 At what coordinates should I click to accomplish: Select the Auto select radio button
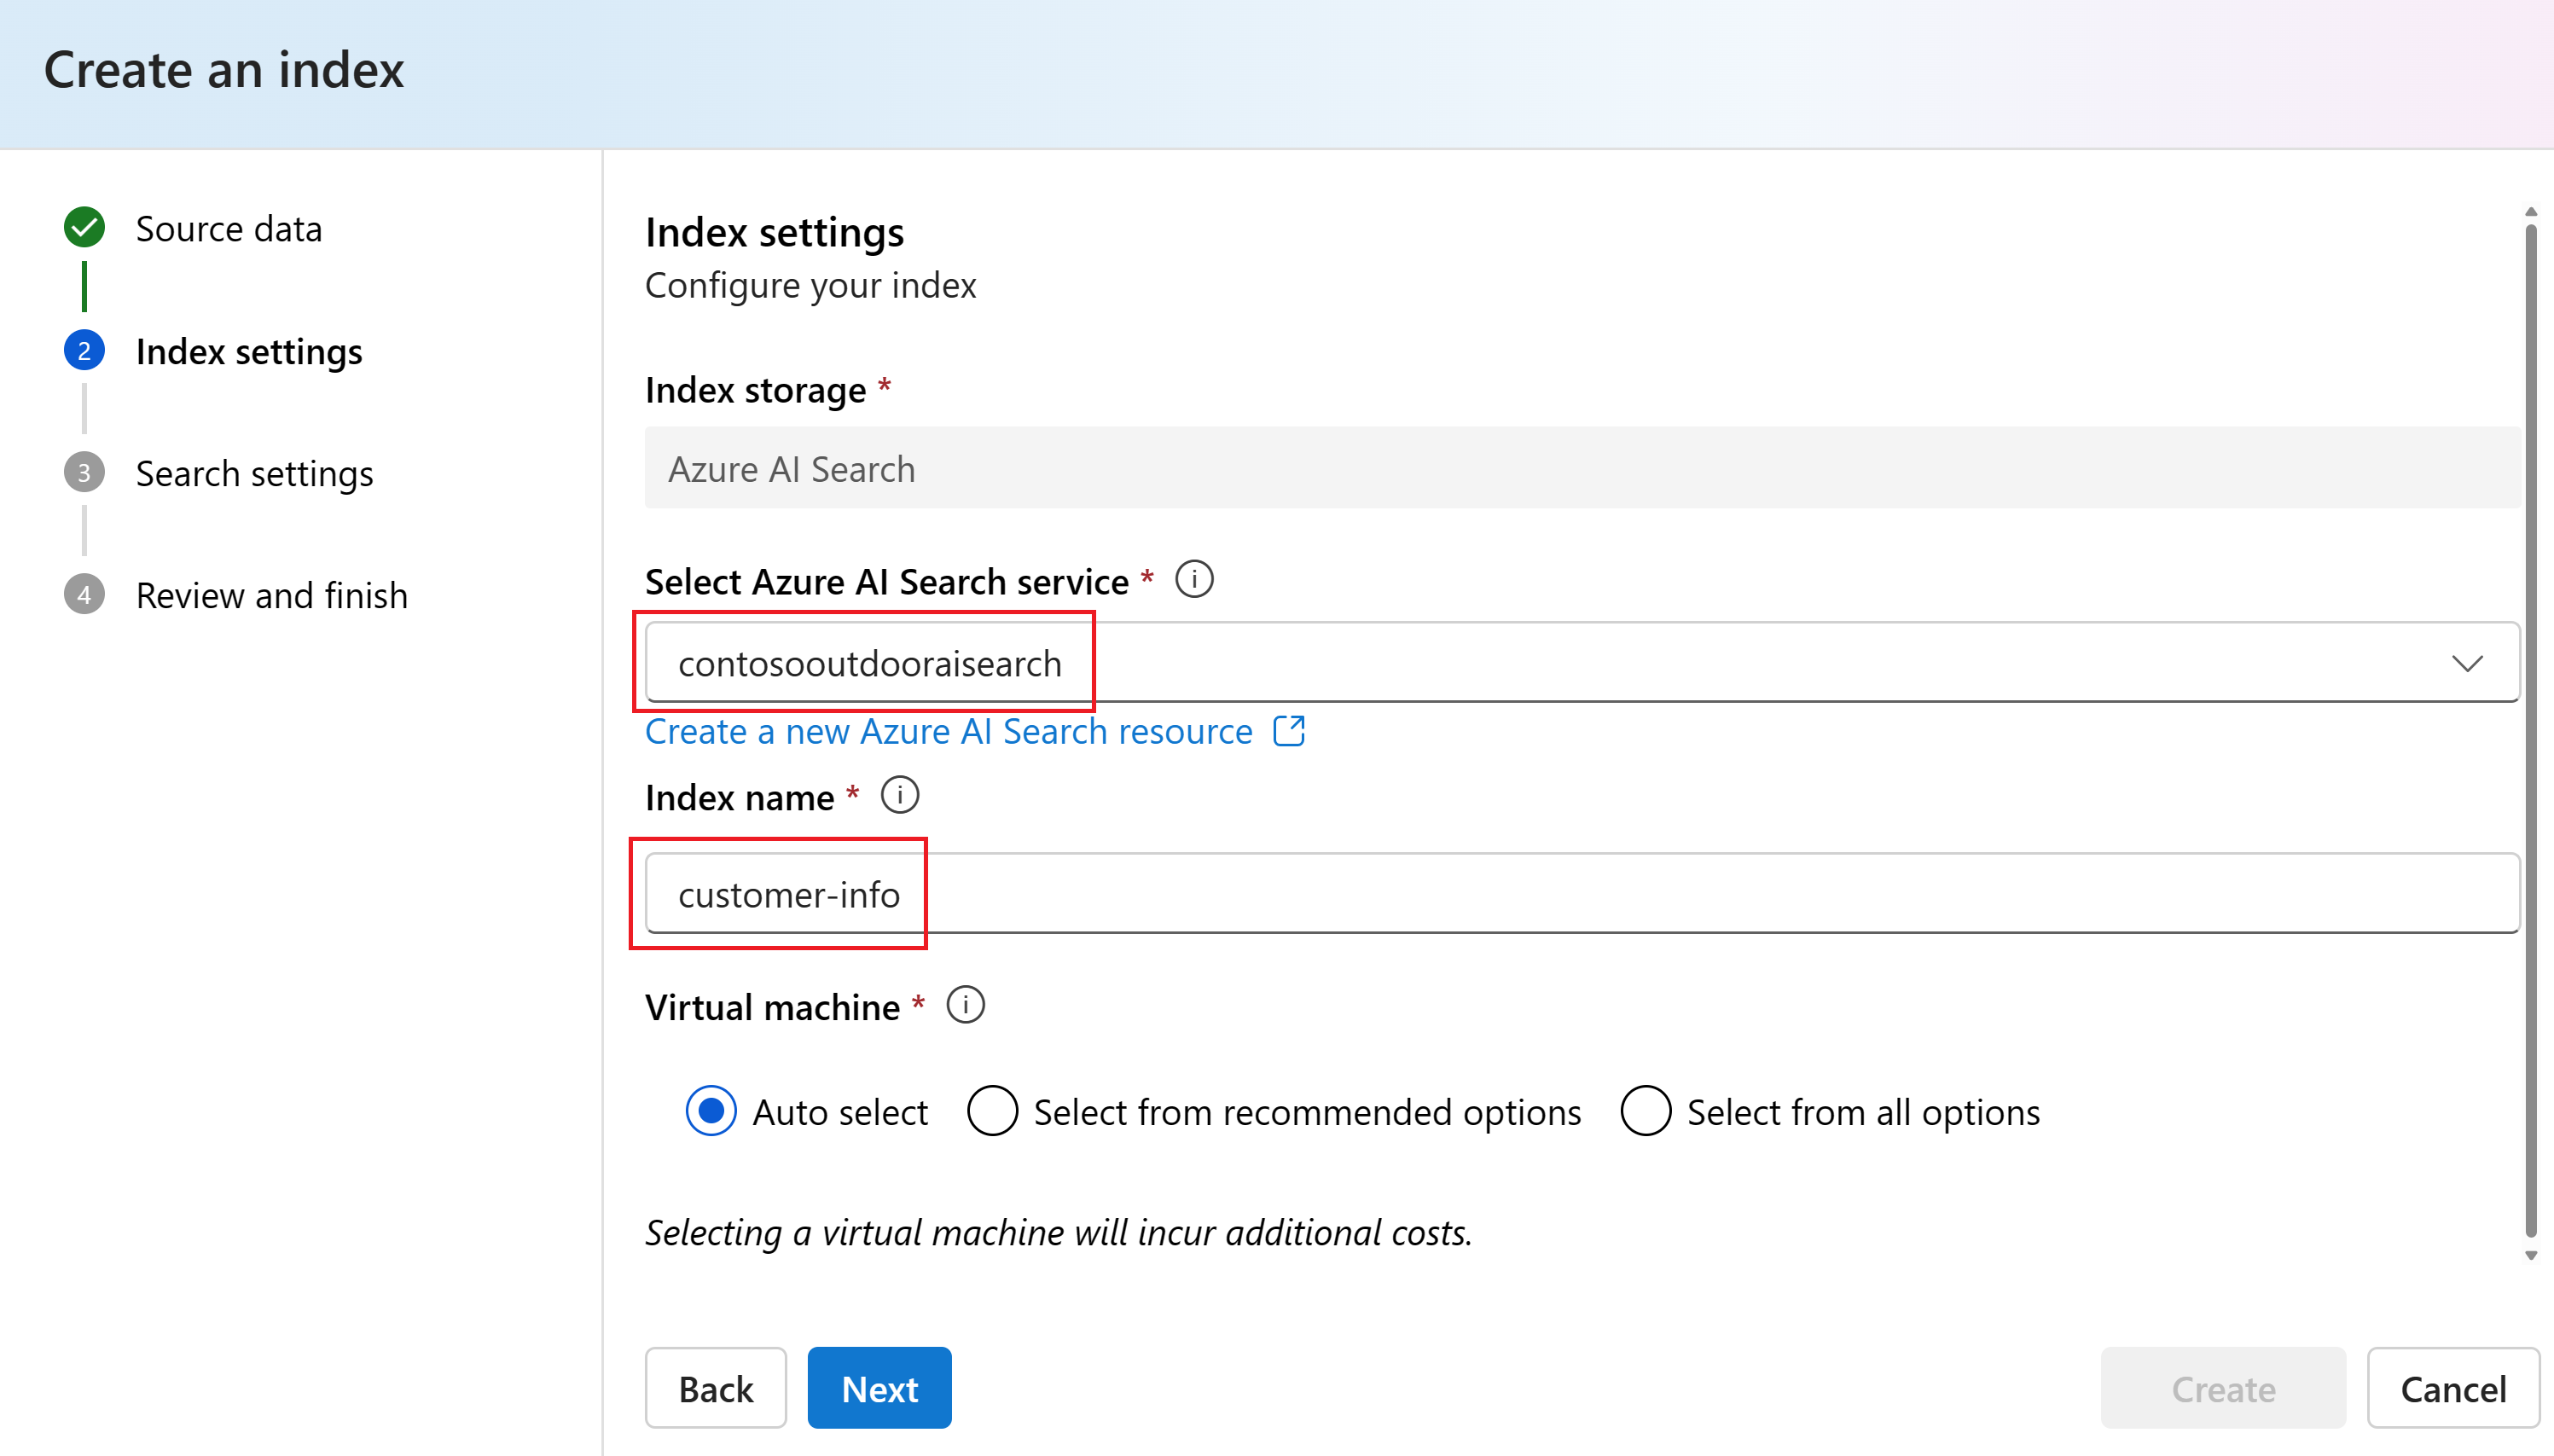click(711, 1111)
